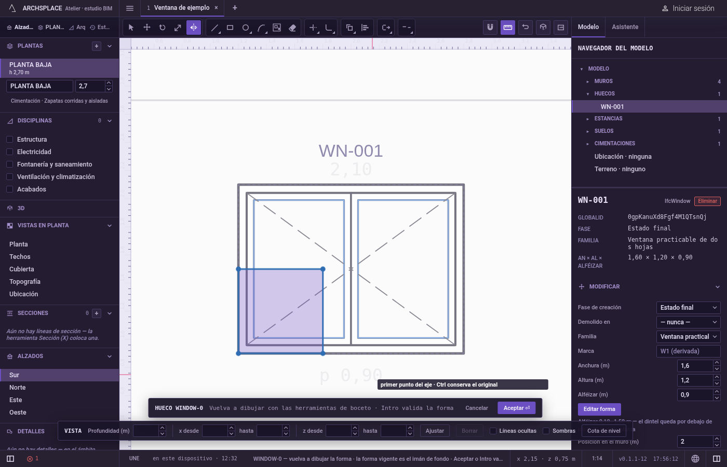Click the Editar forma button
This screenshot has height=467, width=727.
point(599,409)
